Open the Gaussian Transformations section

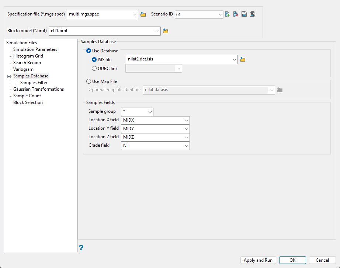pyautogui.click(x=38, y=89)
